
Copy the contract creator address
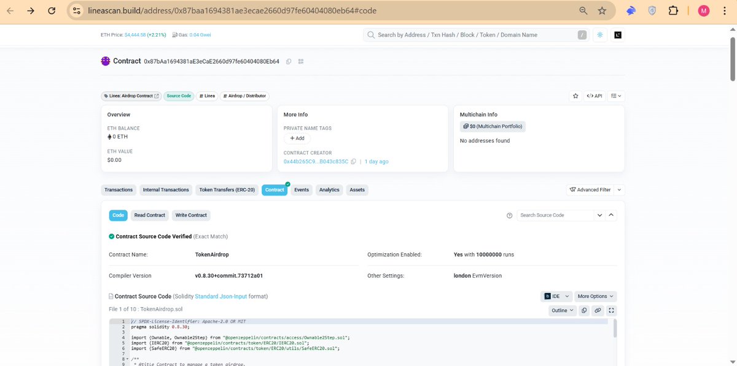(x=353, y=162)
